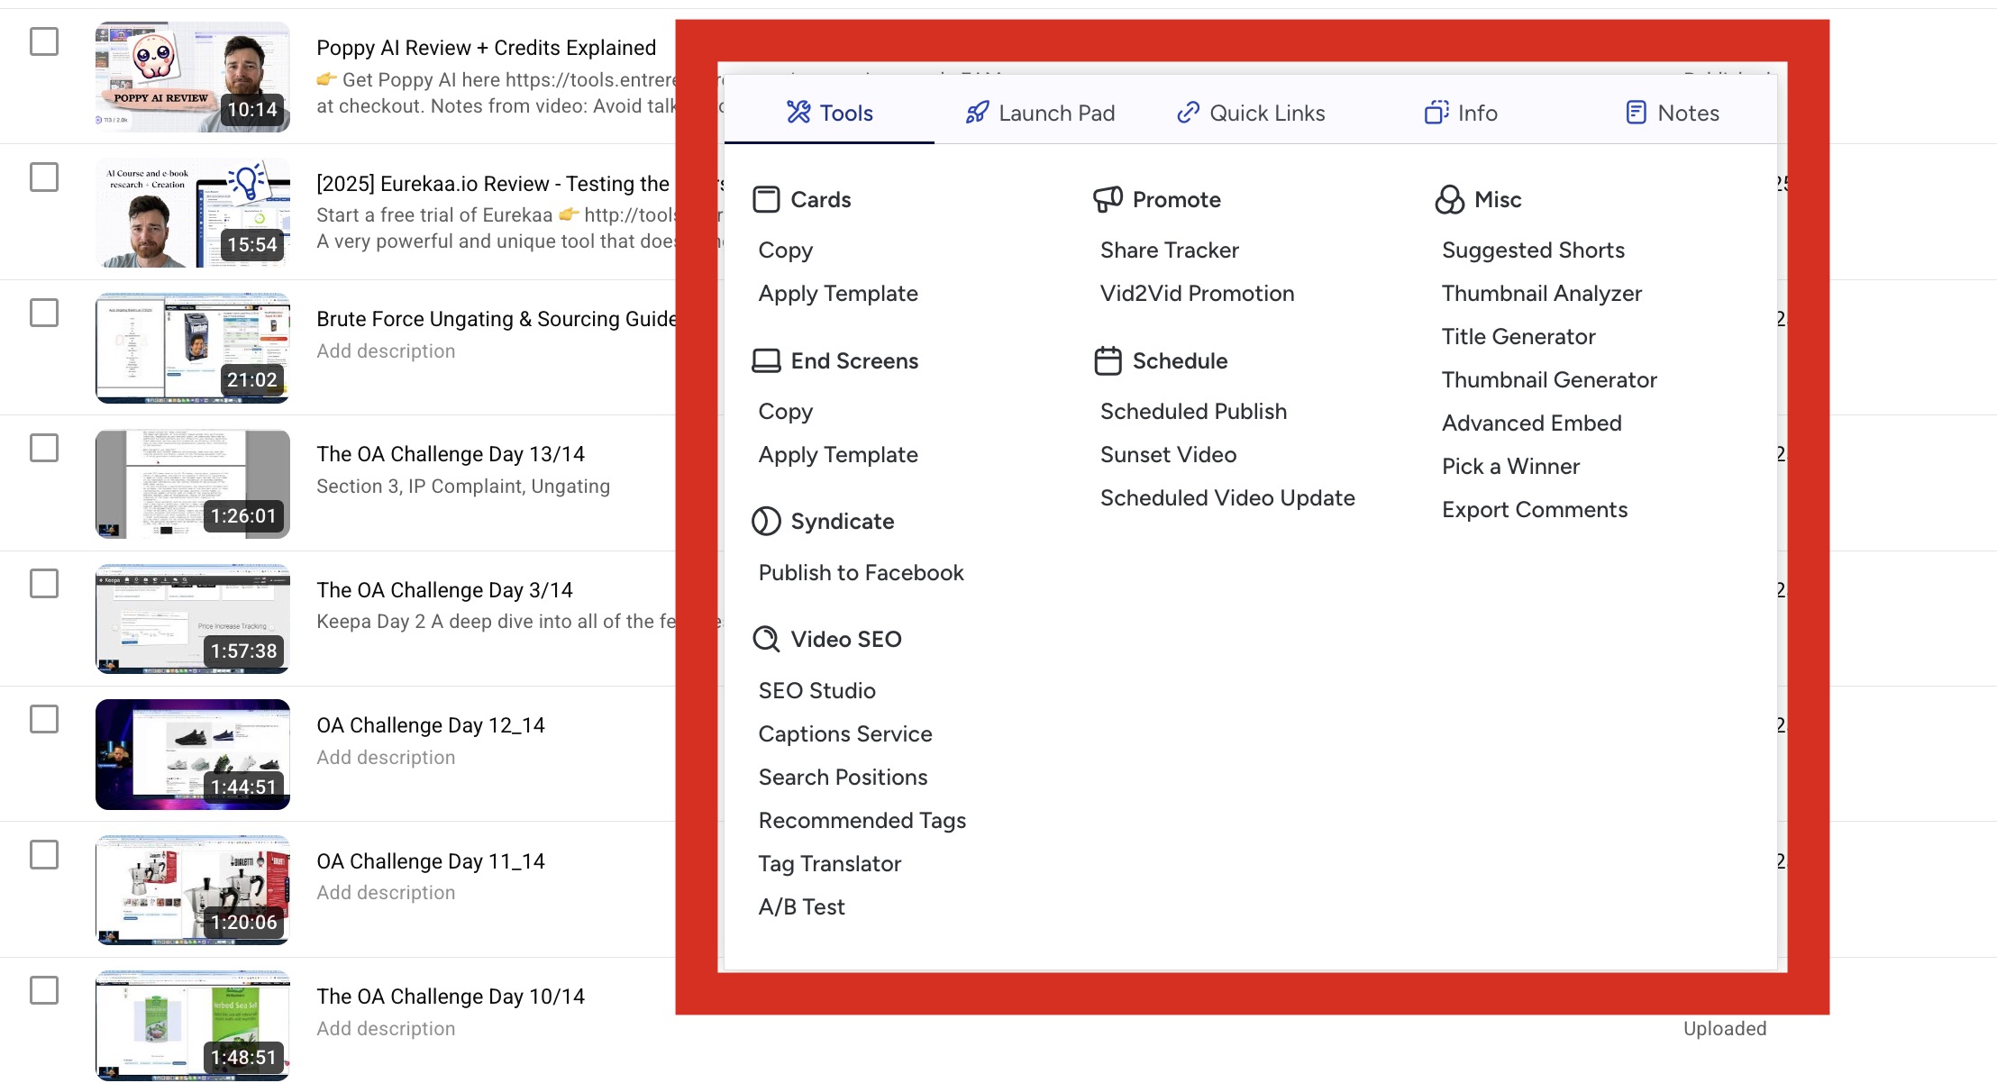Click the Promote megaphone icon
Screen dimensions: 1997x1083
tap(1108, 199)
